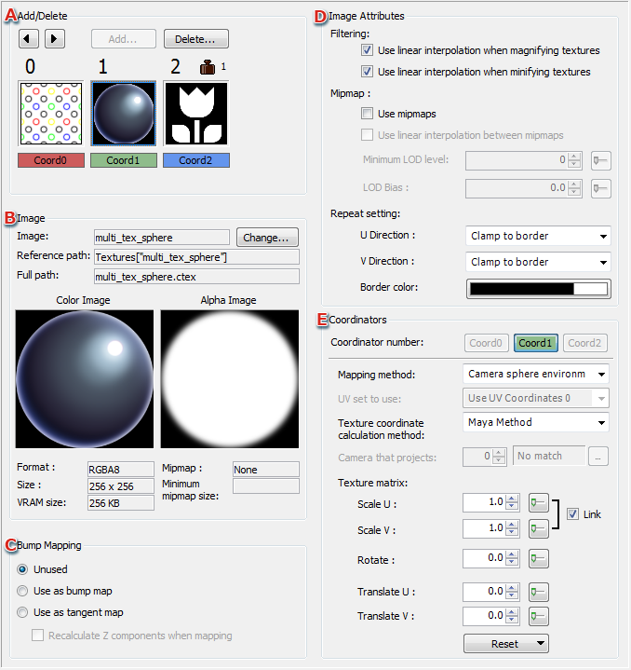
Task: Open the U Direction repeat dropdown
Action: pos(537,236)
